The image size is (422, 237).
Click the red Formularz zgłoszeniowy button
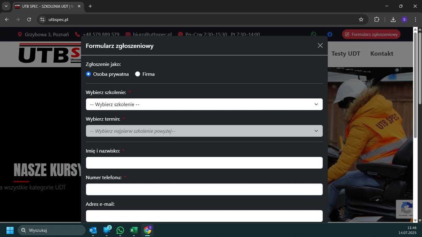tap(371, 34)
